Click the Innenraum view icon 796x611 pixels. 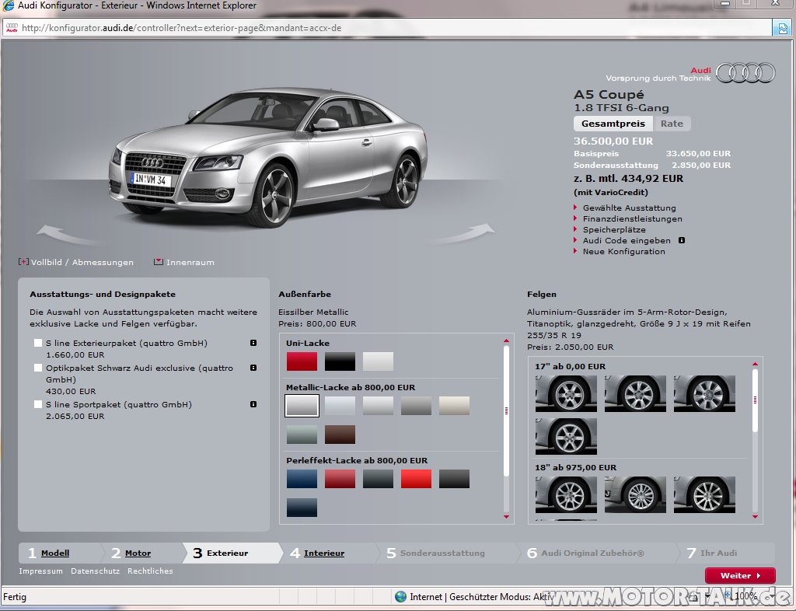click(159, 262)
